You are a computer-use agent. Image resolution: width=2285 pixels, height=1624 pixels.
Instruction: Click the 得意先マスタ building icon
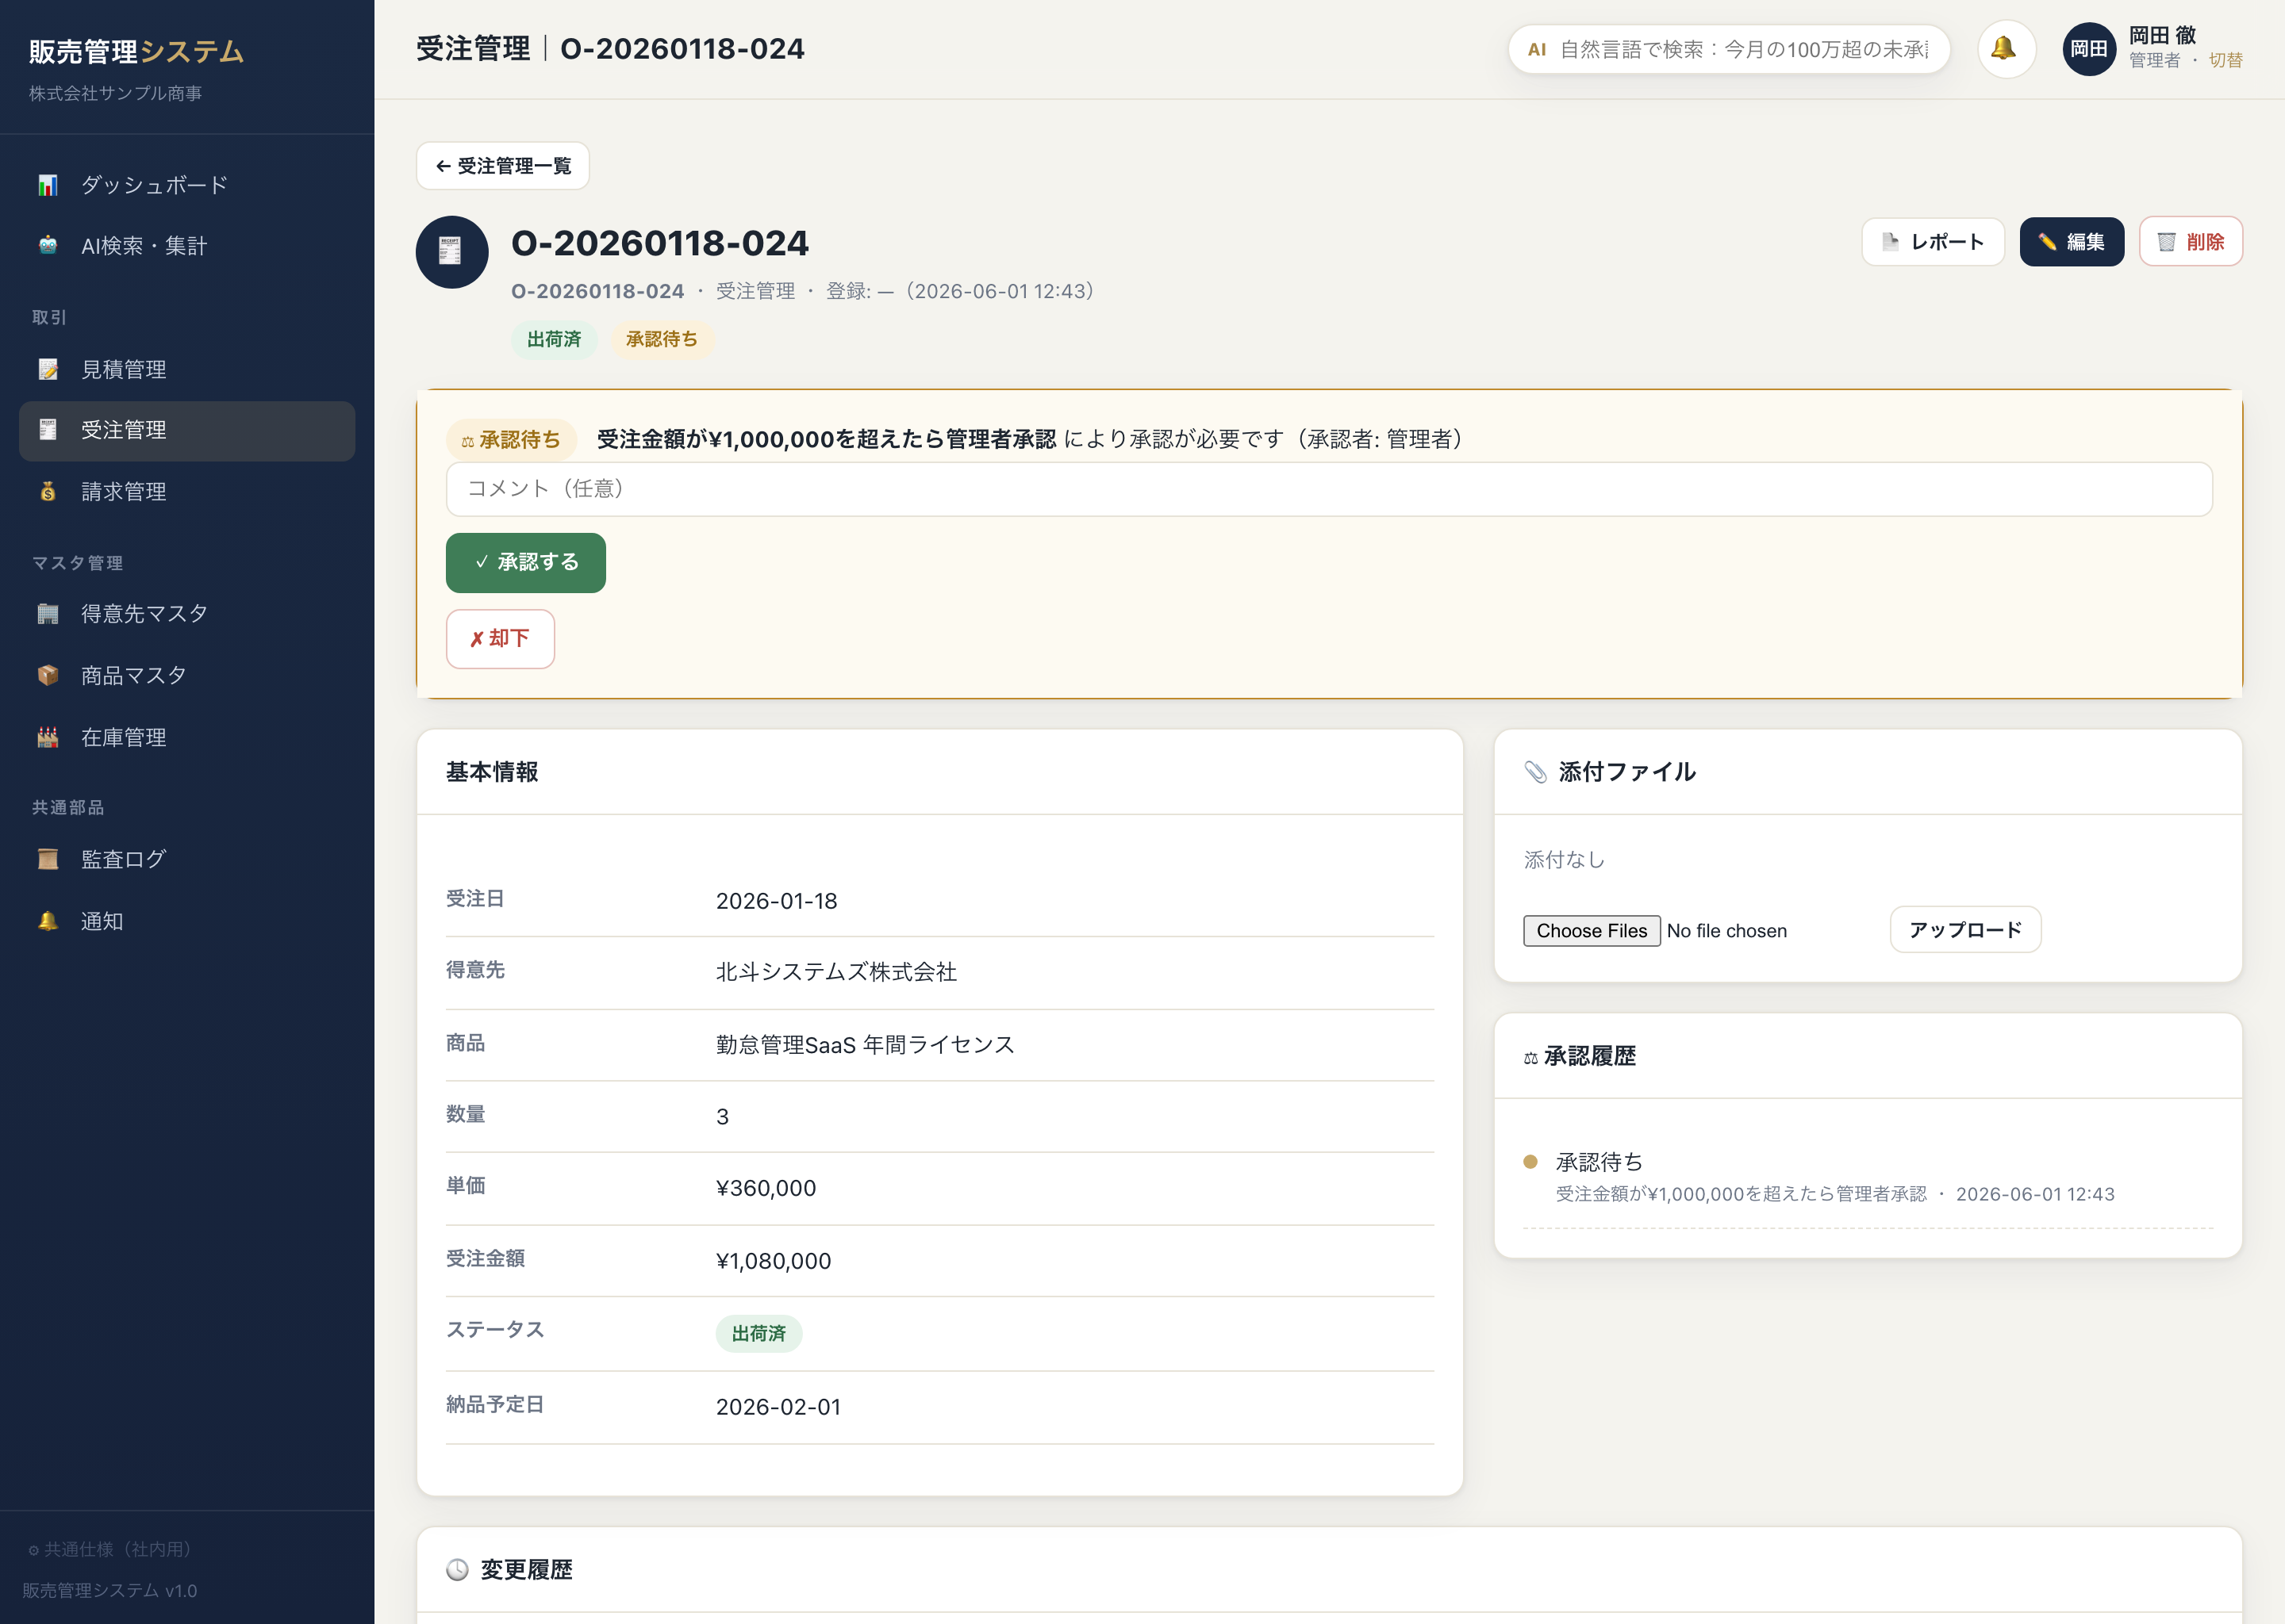click(48, 614)
